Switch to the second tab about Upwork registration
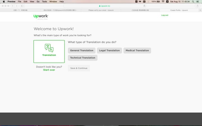202x126 pixels. [x=61, y=10]
